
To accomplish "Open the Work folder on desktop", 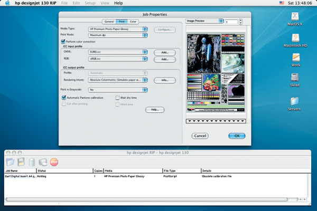I will 295,56.
